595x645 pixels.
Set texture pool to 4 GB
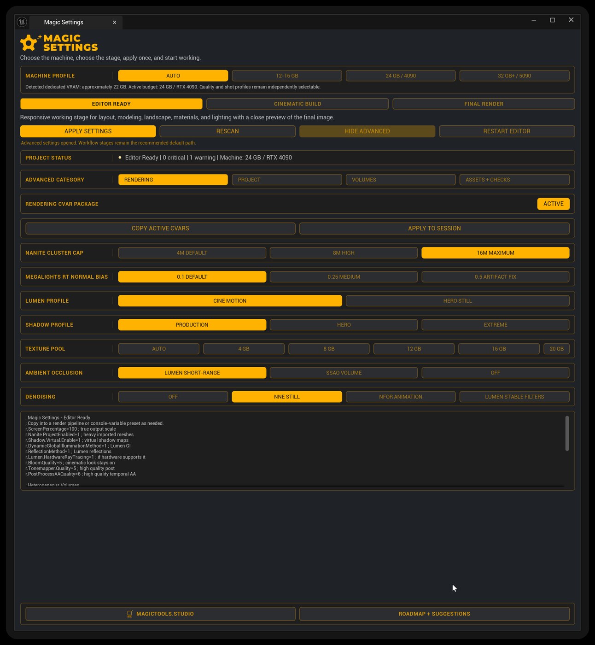point(244,349)
